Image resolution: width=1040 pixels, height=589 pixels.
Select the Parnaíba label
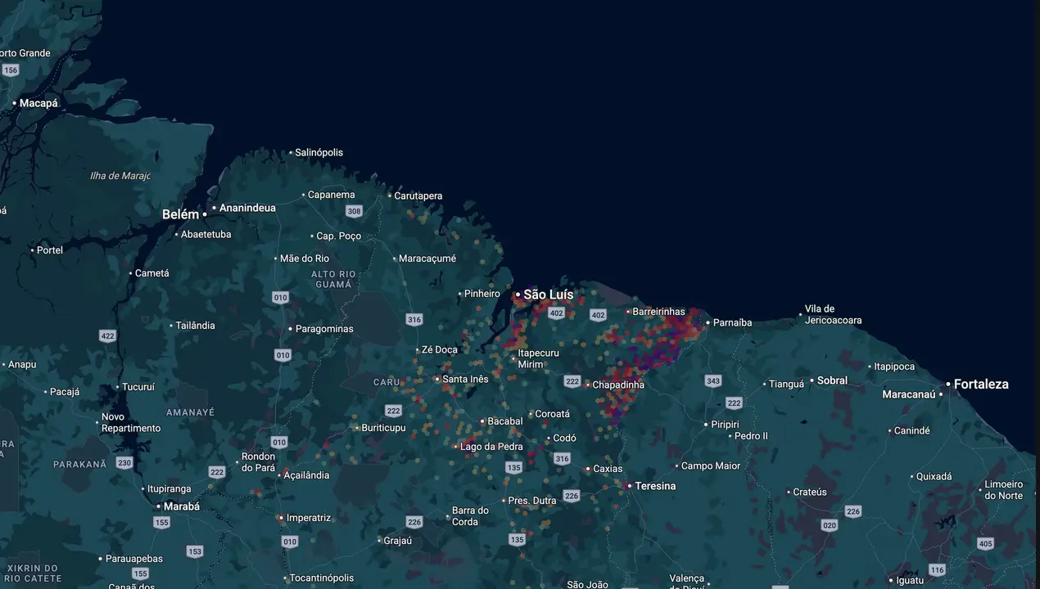pyautogui.click(x=732, y=322)
